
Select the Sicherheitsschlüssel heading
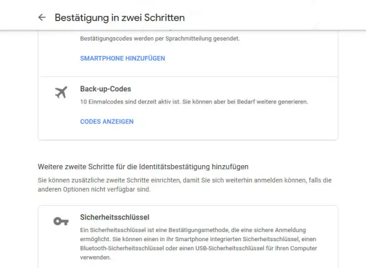(x=115, y=218)
